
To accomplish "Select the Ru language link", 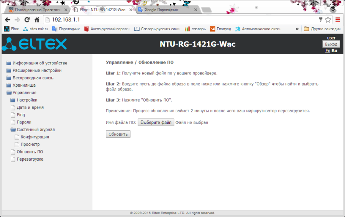I will pos(334,51).
